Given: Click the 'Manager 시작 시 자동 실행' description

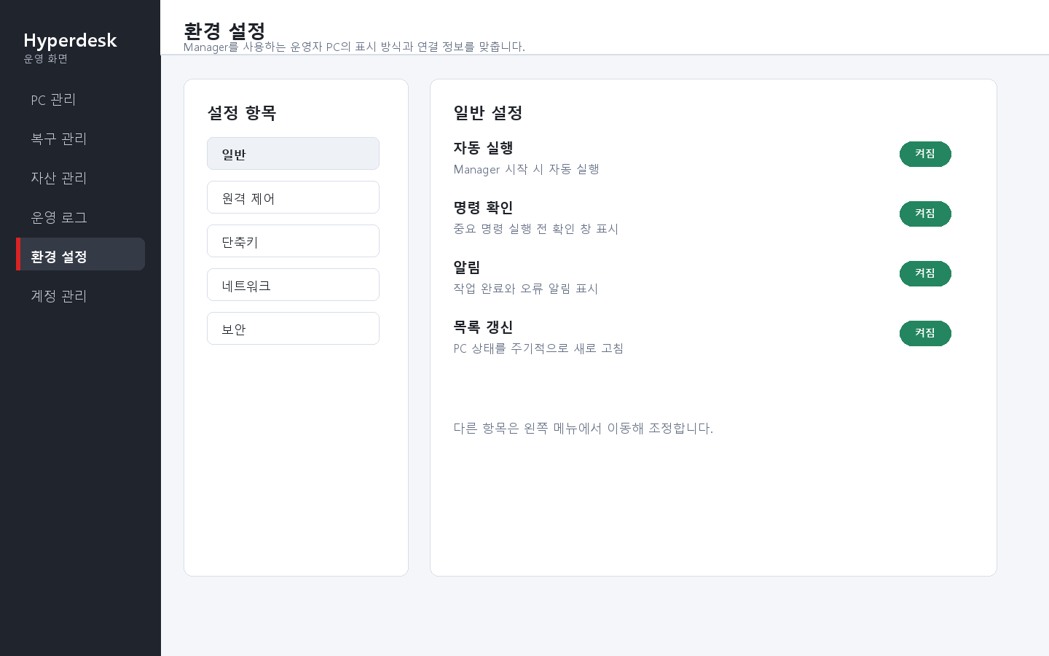Looking at the screenshot, I should pyautogui.click(x=526, y=169).
